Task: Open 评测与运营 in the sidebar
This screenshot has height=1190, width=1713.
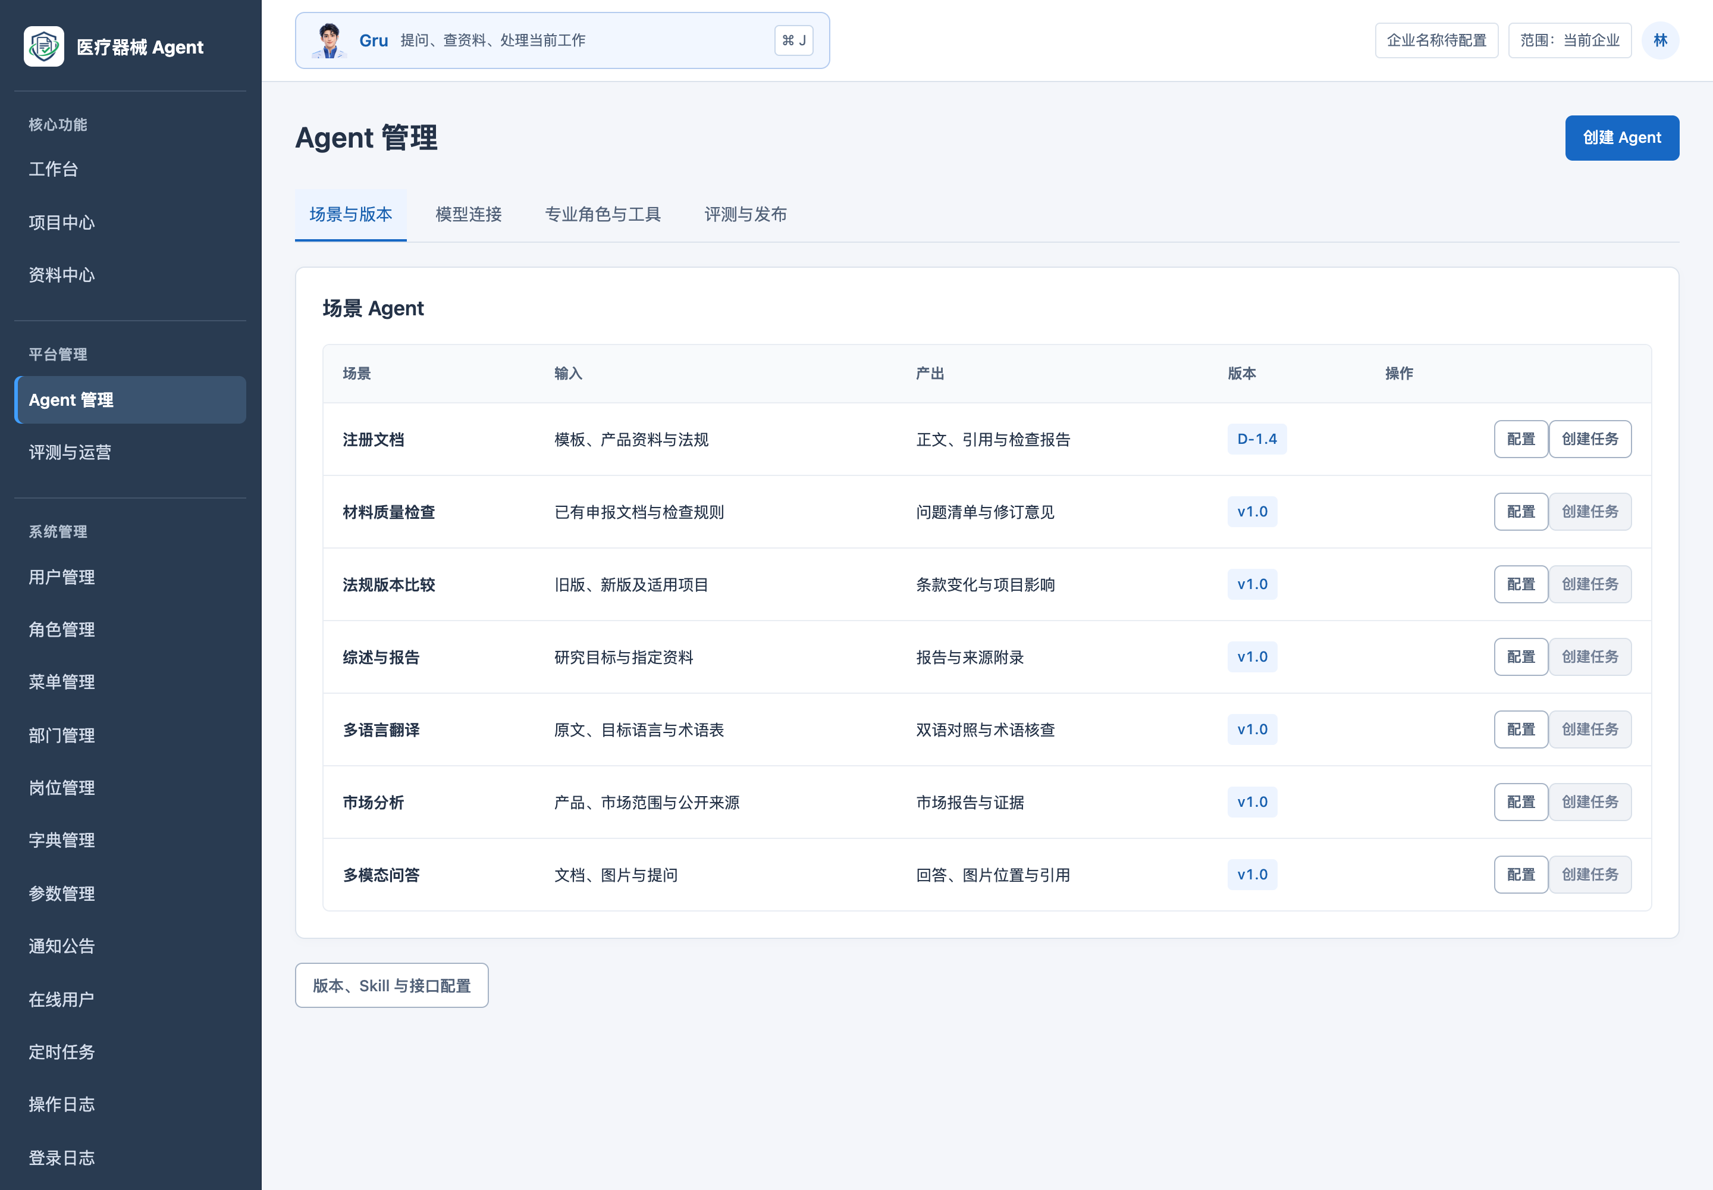Action: tap(130, 453)
